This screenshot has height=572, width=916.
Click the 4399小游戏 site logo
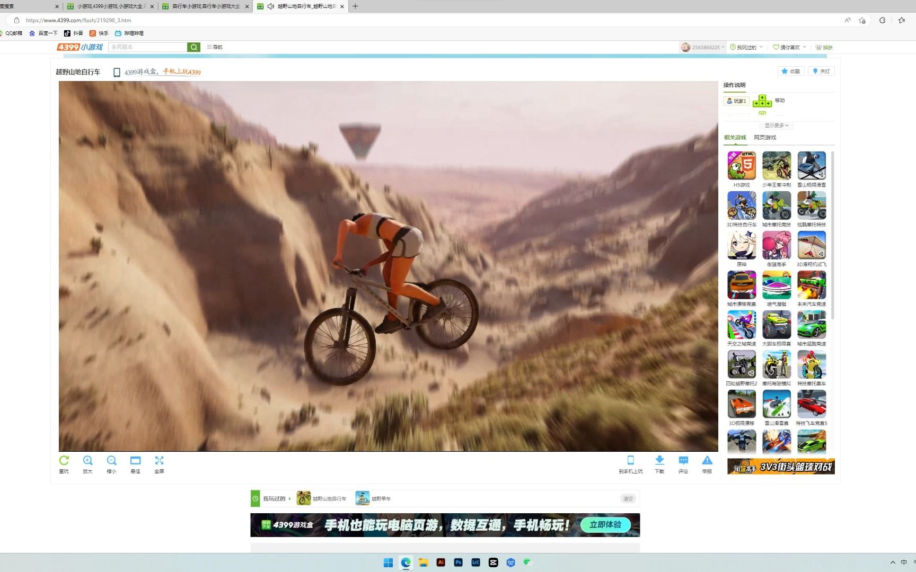click(80, 47)
